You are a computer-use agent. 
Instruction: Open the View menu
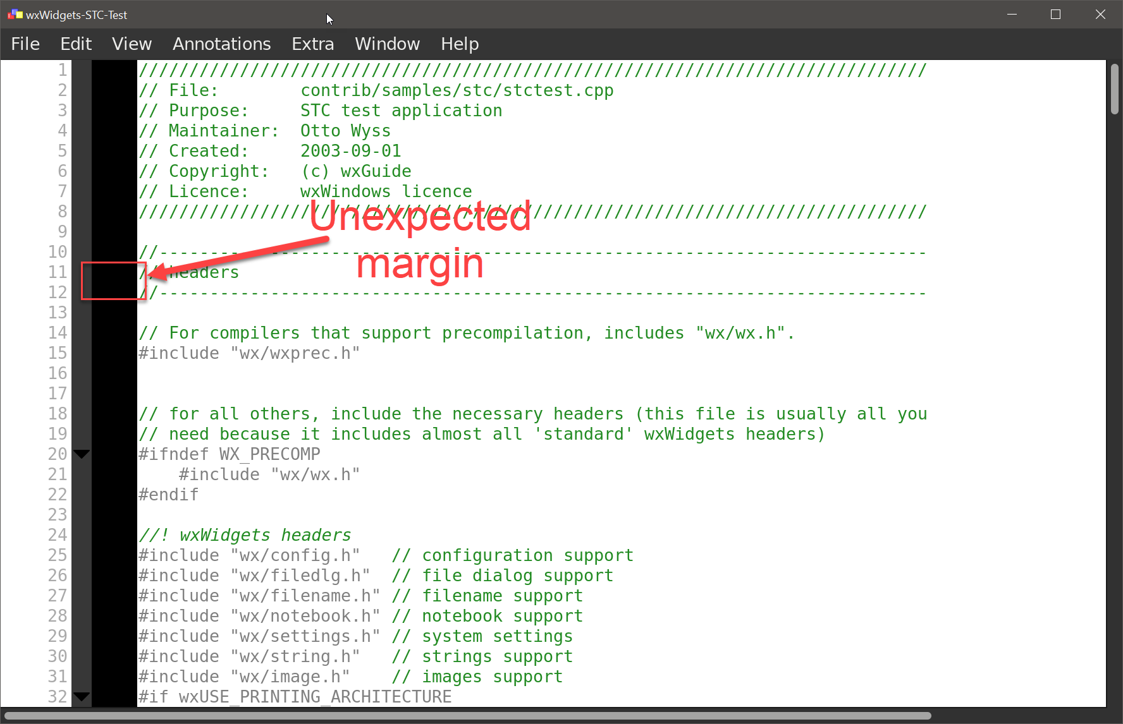(132, 44)
